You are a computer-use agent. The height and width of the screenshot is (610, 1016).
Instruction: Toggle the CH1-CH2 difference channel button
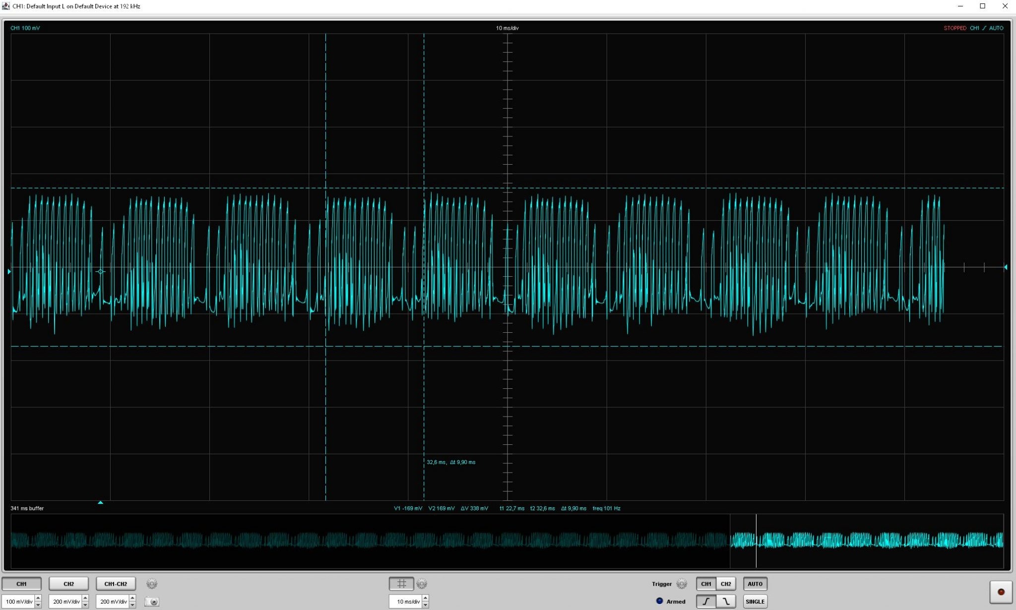(x=116, y=584)
